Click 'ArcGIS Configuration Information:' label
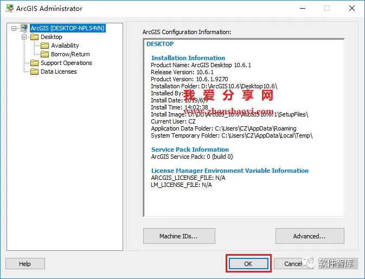The height and width of the screenshot is (279, 365). [x=187, y=32]
